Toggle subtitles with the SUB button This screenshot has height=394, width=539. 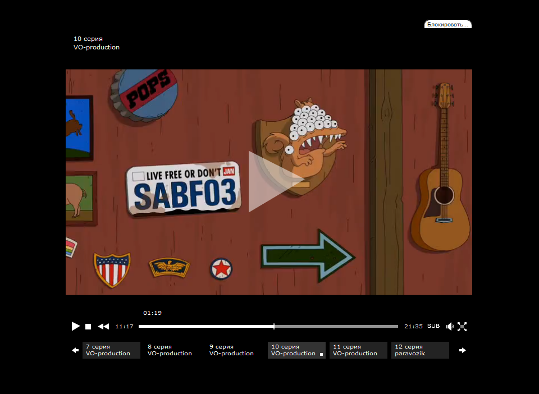click(x=433, y=326)
